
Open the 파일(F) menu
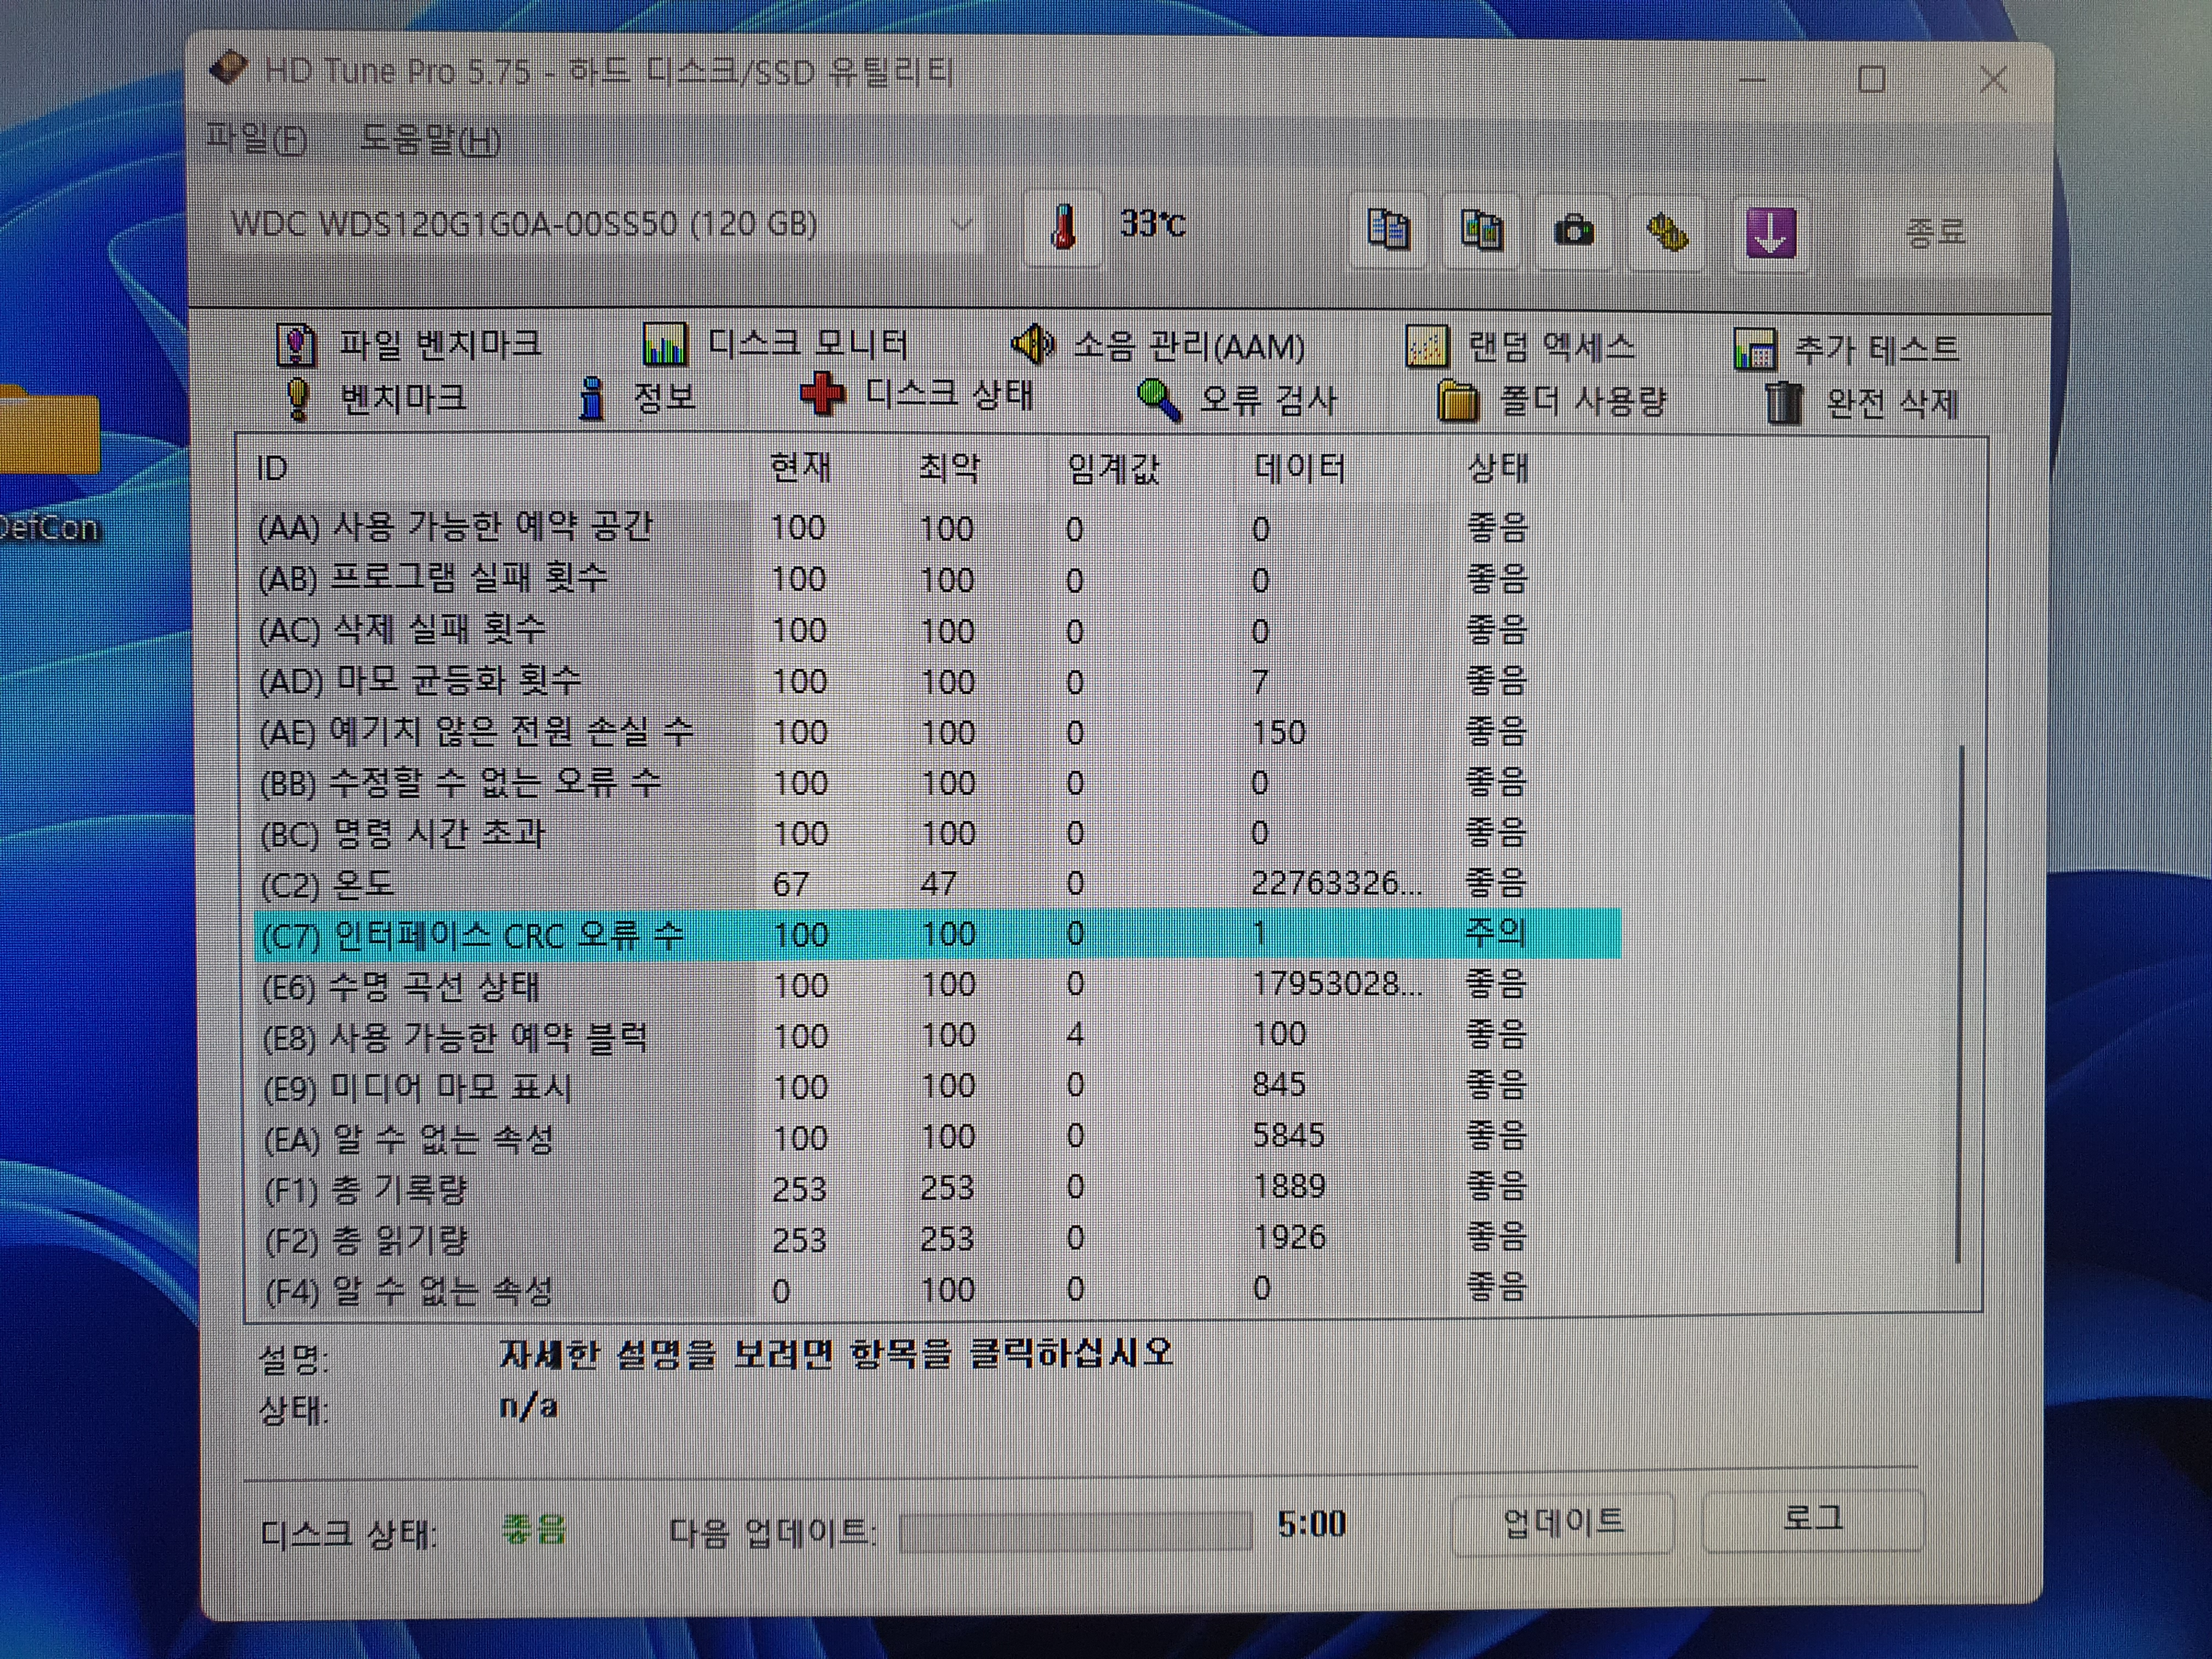click(257, 138)
